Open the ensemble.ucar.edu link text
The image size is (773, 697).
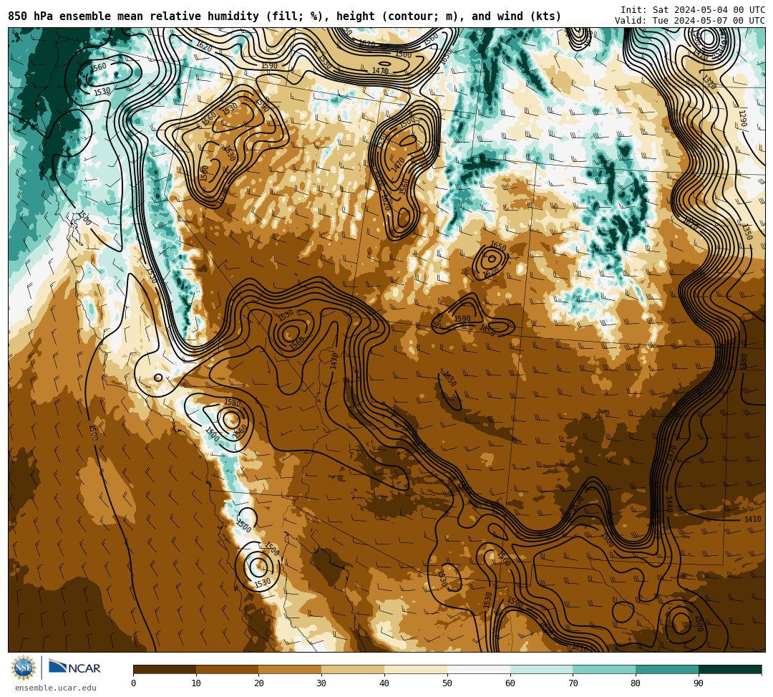click(56, 688)
